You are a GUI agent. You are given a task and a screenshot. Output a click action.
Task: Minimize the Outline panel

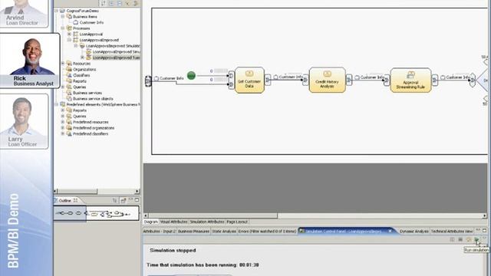(131, 200)
